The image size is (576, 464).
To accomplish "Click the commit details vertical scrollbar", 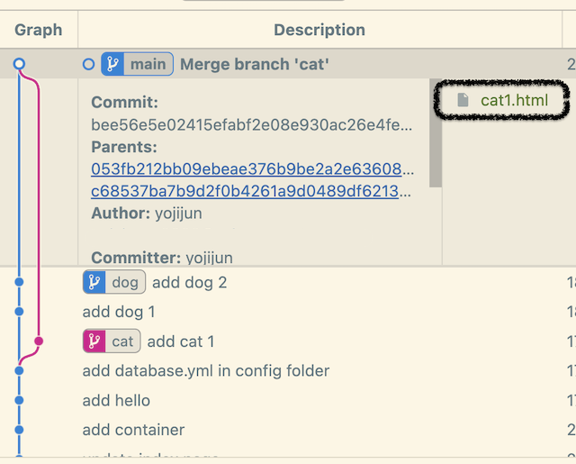I will click(435, 135).
